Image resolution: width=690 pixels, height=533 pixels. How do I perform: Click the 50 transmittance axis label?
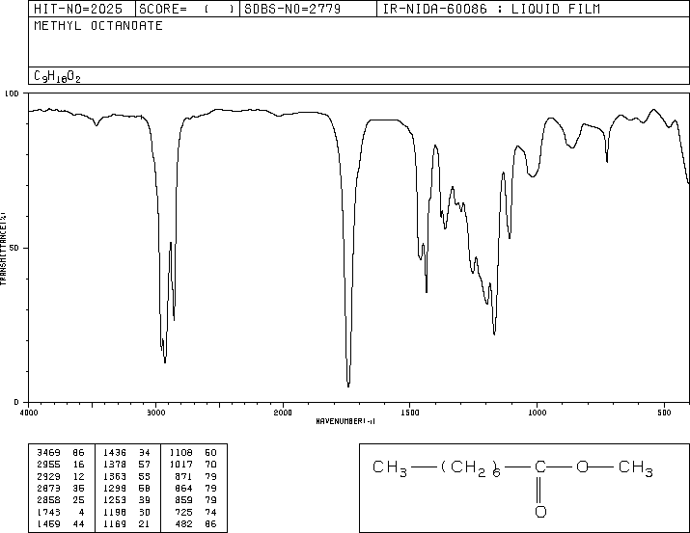pos(14,248)
